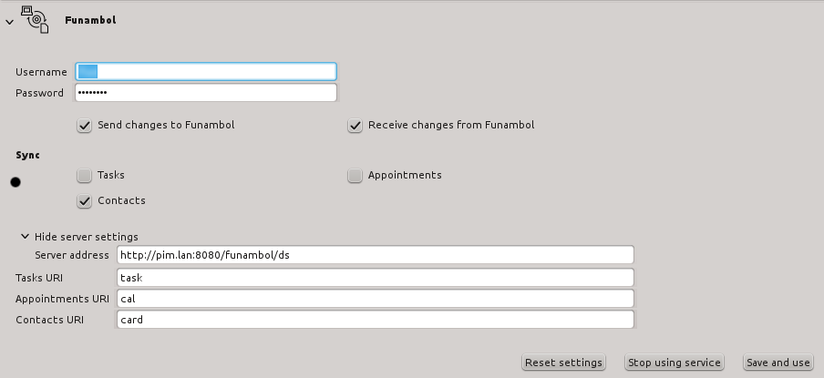The width and height of the screenshot is (824, 378).
Task: Click Save and use button
Action: [778, 363]
